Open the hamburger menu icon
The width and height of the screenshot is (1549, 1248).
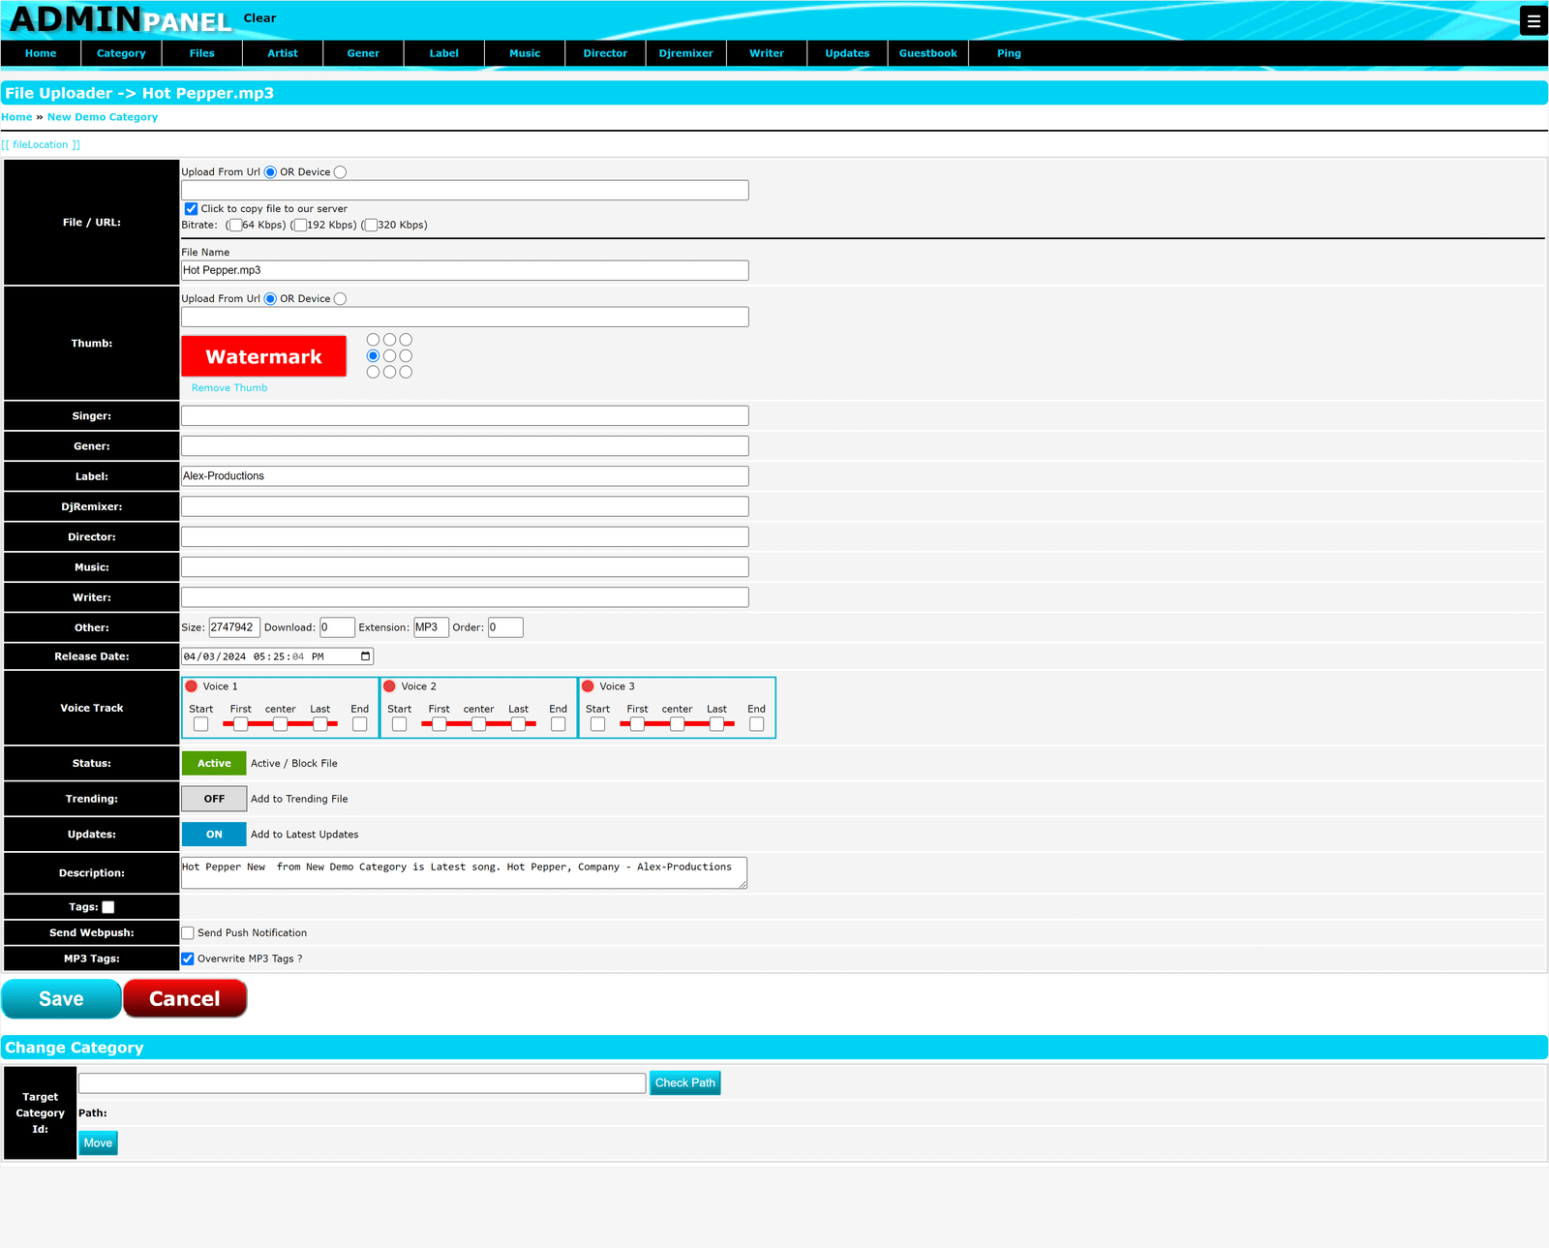click(x=1534, y=20)
